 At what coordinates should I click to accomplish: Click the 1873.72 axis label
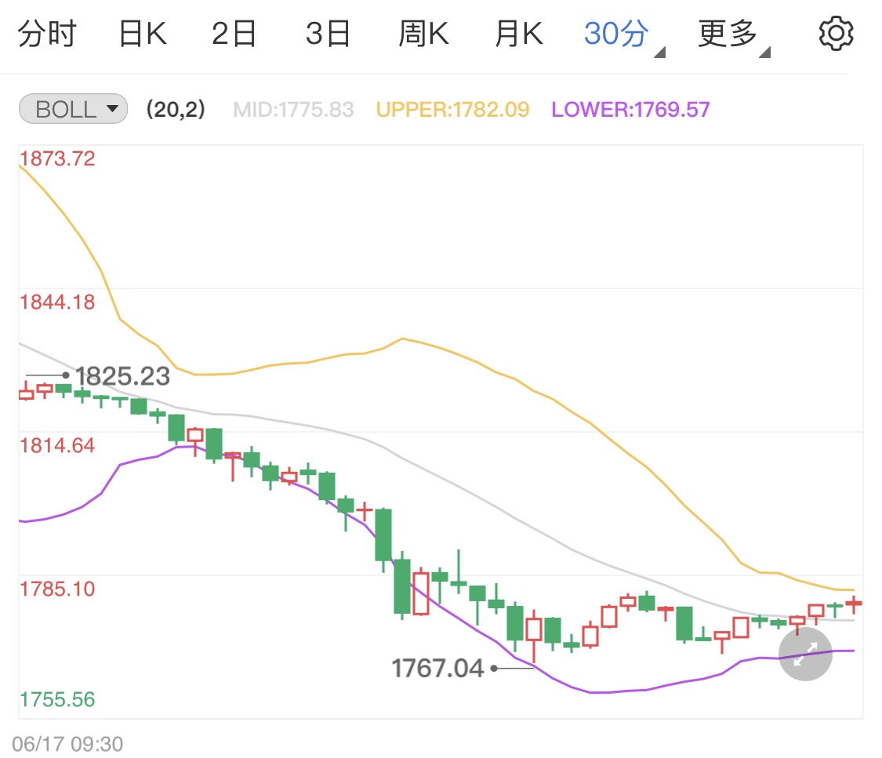[x=57, y=158]
